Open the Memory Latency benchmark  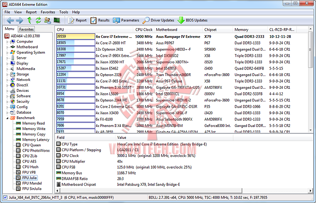36,140
